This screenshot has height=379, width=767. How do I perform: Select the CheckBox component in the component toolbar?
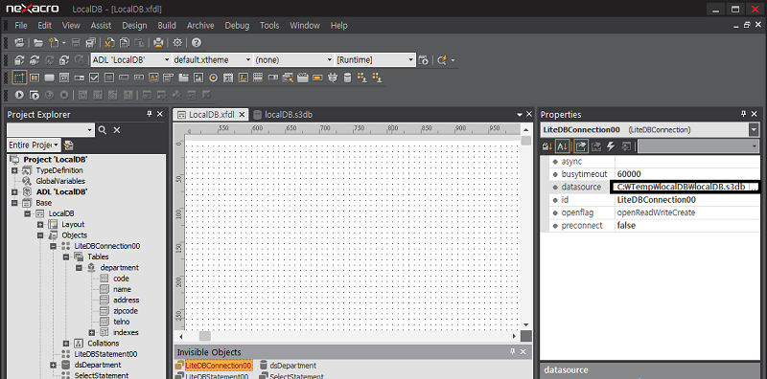tap(94, 78)
